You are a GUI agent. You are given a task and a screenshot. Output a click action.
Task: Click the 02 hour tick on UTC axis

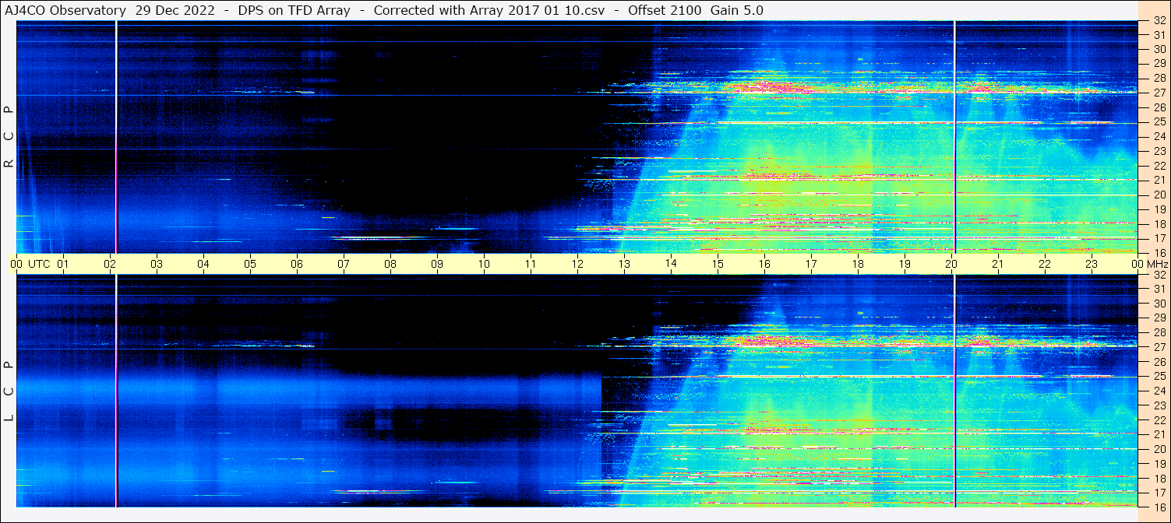click(110, 264)
